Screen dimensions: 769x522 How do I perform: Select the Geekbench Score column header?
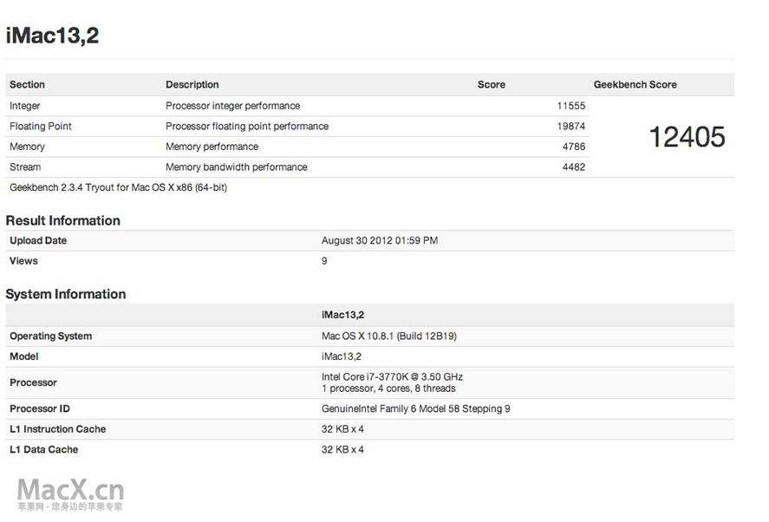pos(635,84)
